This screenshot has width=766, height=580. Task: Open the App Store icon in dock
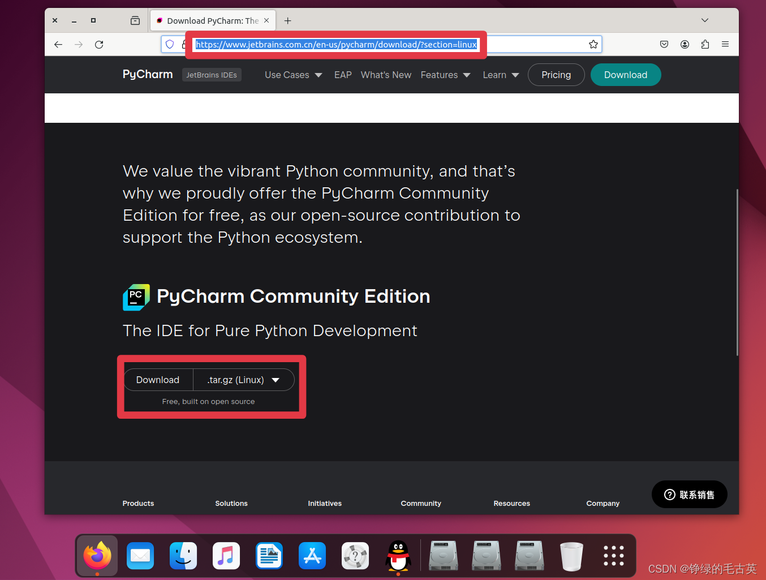[x=312, y=556]
